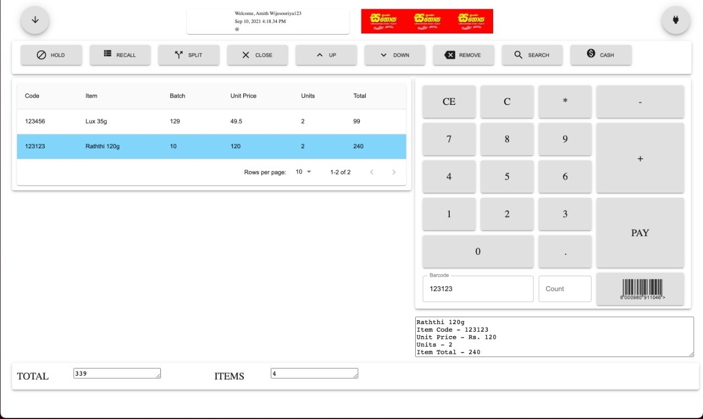Click the Count input field
The height and width of the screenshot is (419, 703).
point(565,288)
